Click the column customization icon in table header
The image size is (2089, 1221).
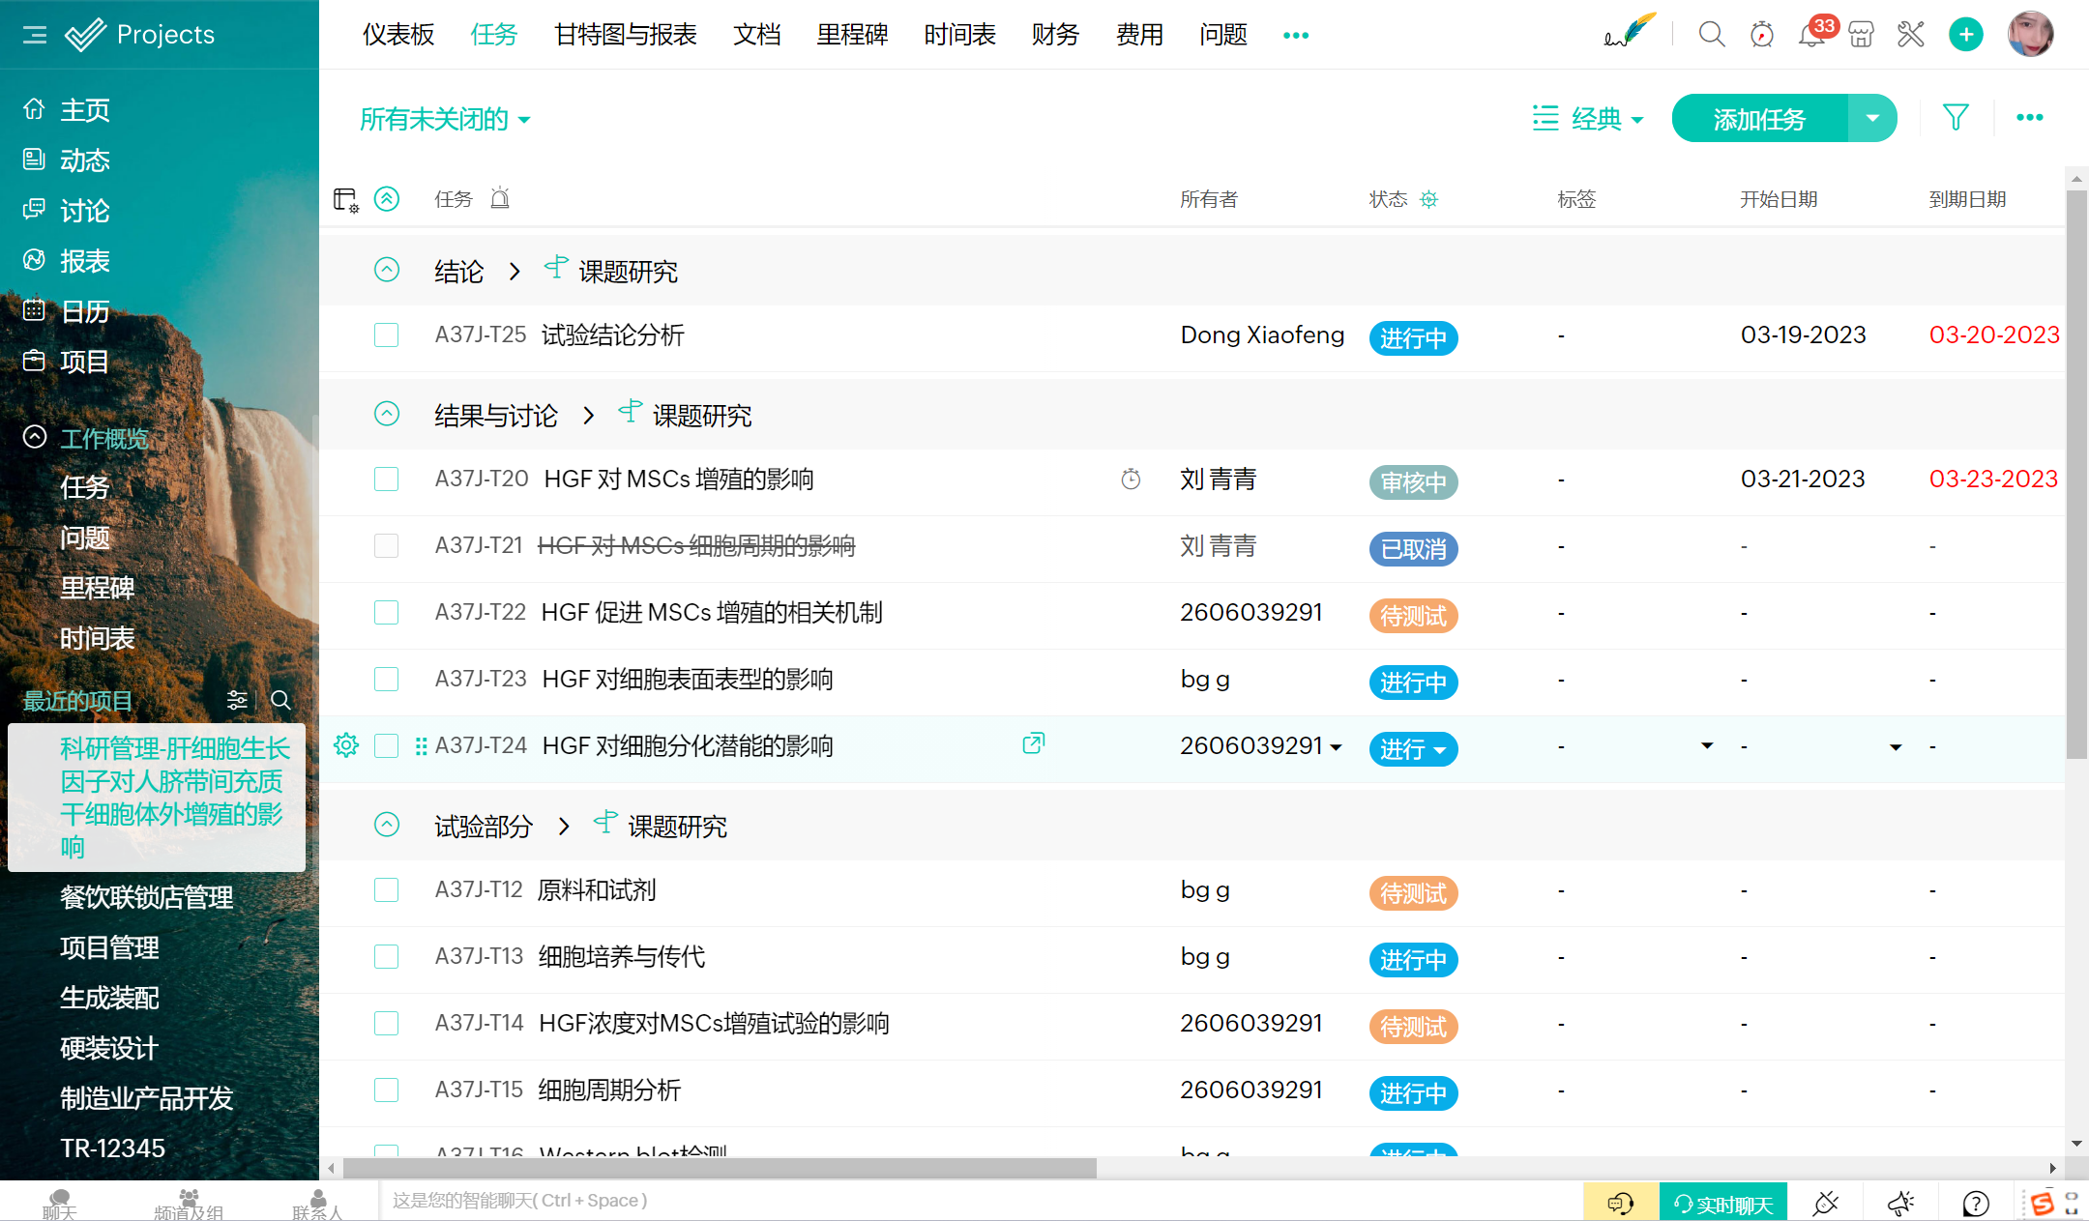345,200
